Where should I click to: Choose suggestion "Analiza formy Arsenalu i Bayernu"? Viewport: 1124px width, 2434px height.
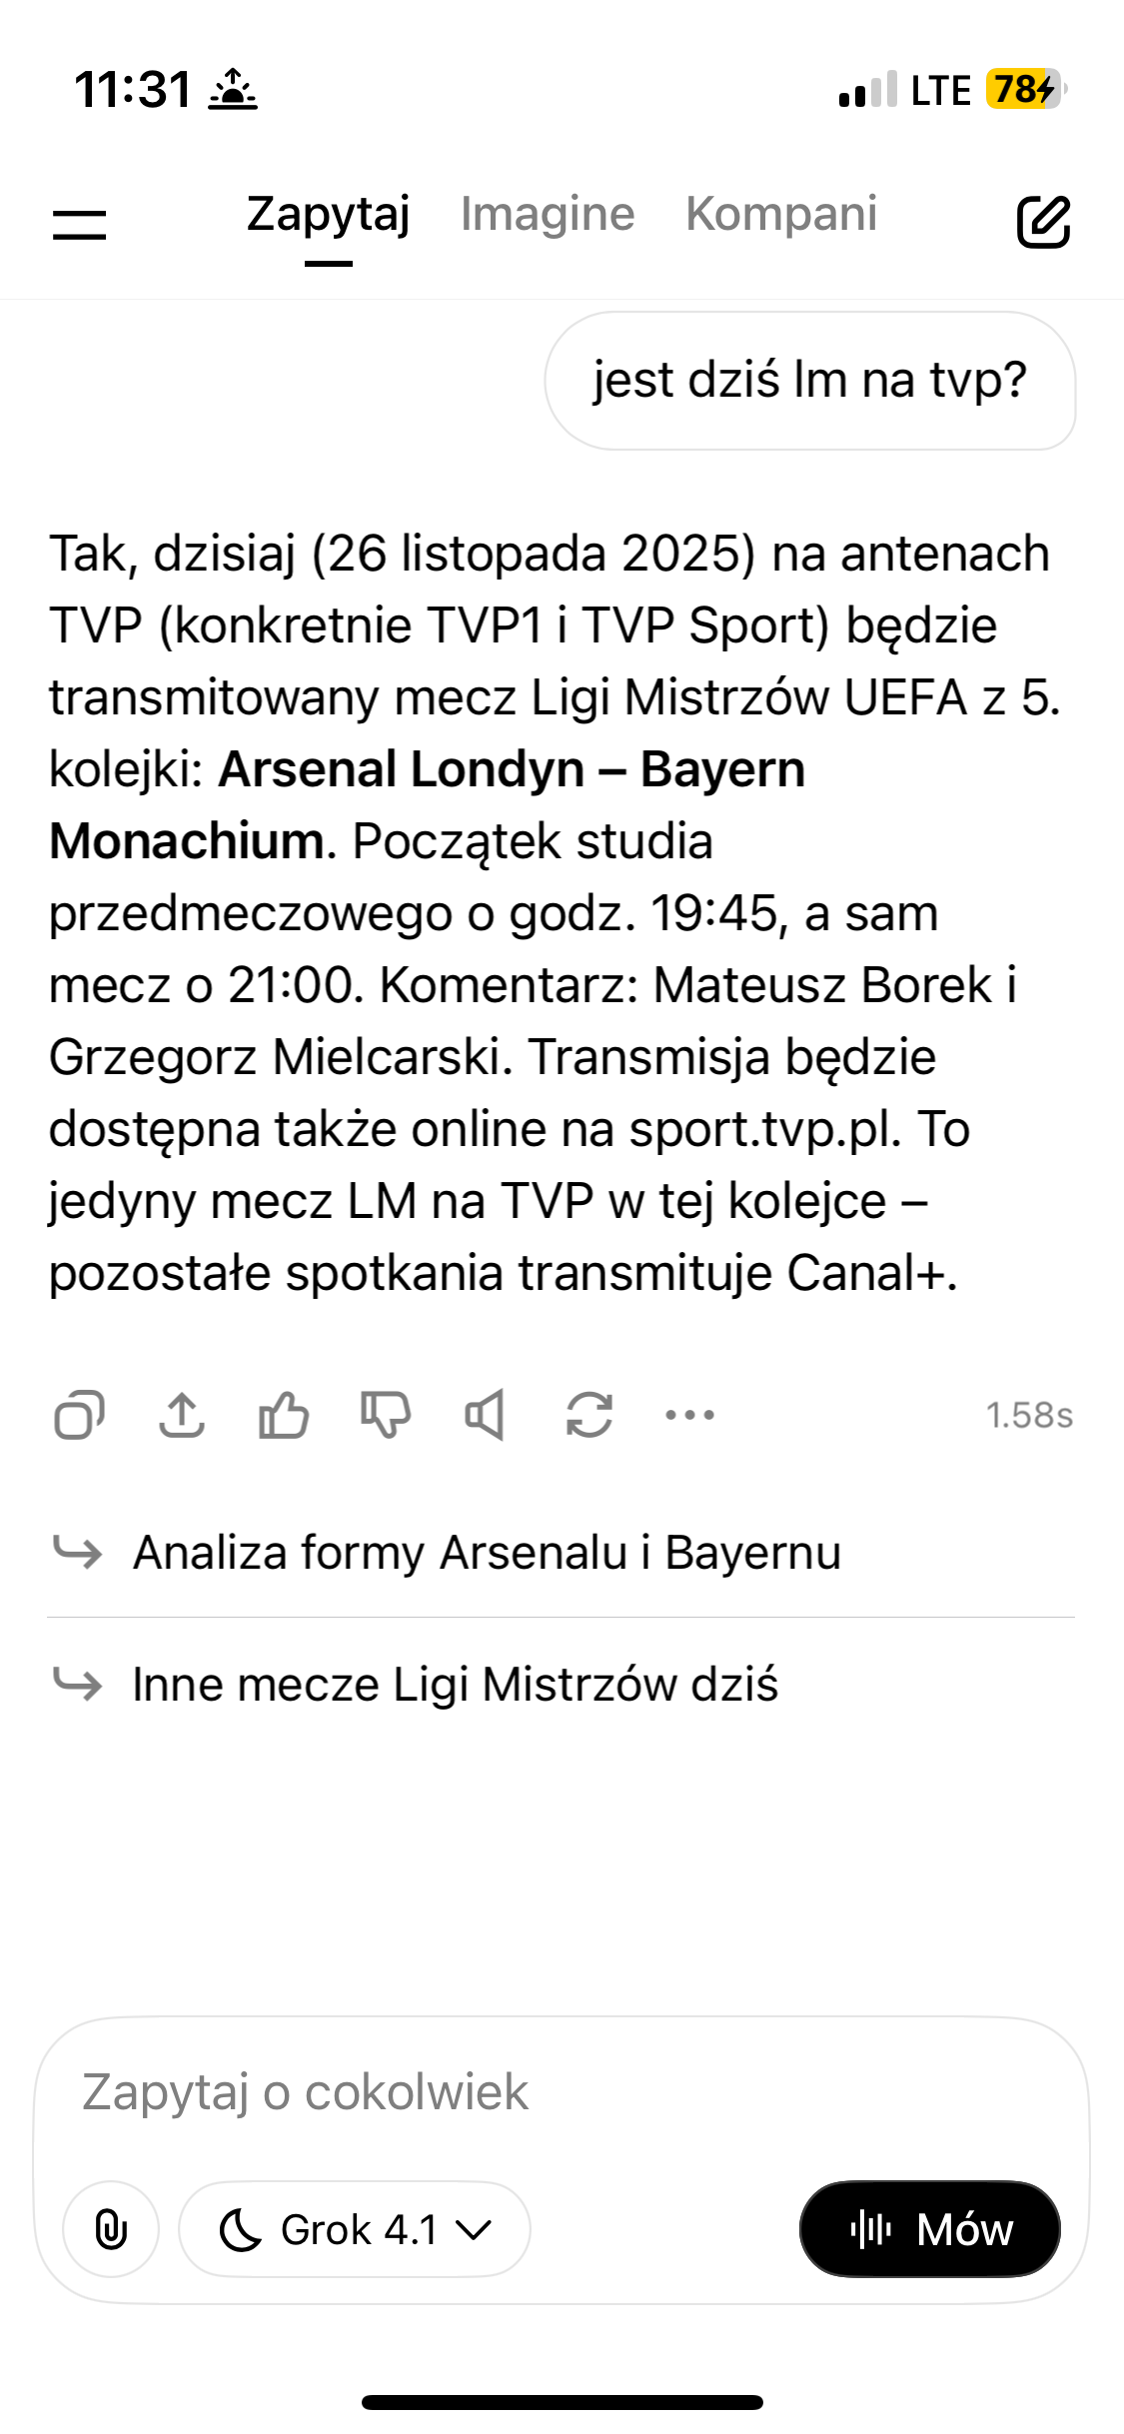(487, 1553)
